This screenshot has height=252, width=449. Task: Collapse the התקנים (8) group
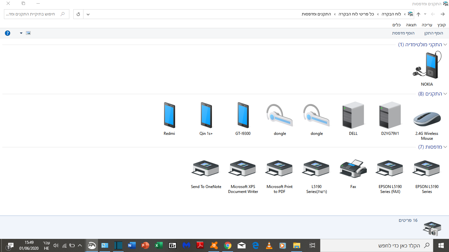(445, 94)
